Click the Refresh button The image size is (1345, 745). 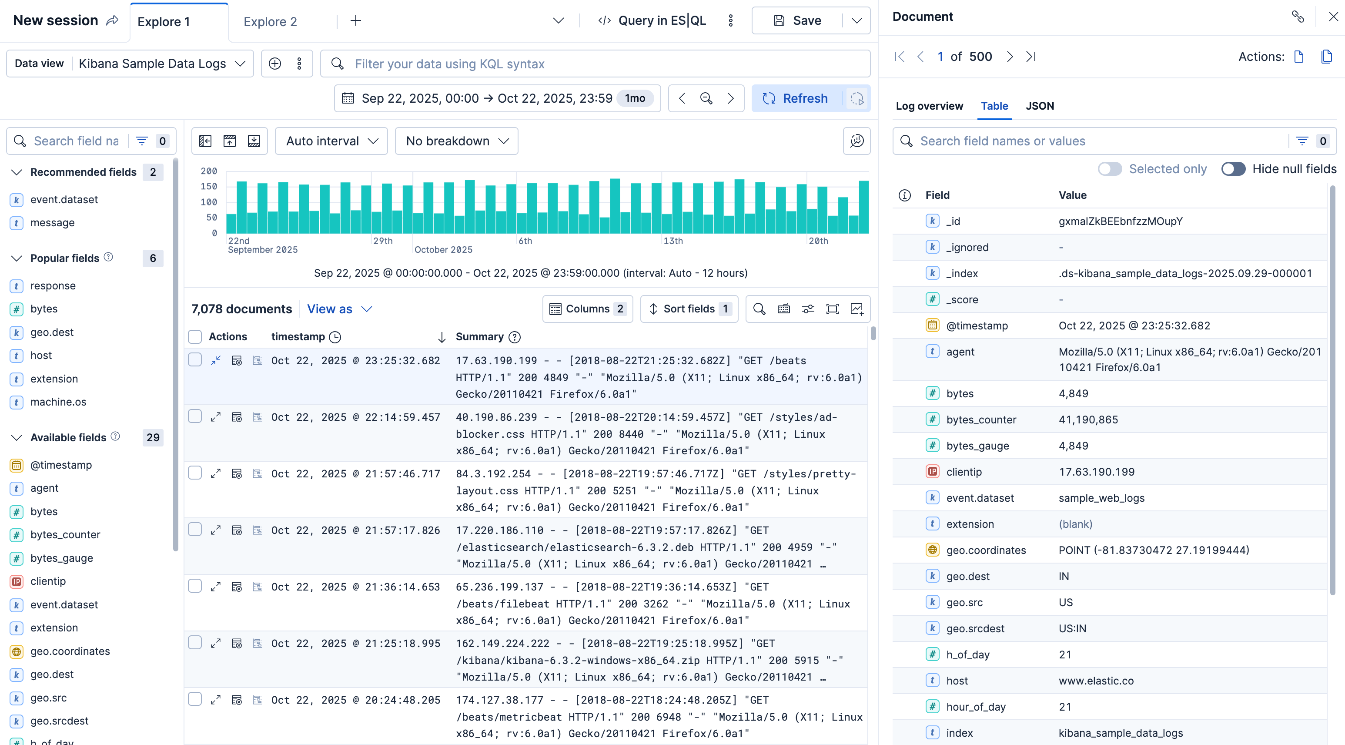(x=797, y=98)
